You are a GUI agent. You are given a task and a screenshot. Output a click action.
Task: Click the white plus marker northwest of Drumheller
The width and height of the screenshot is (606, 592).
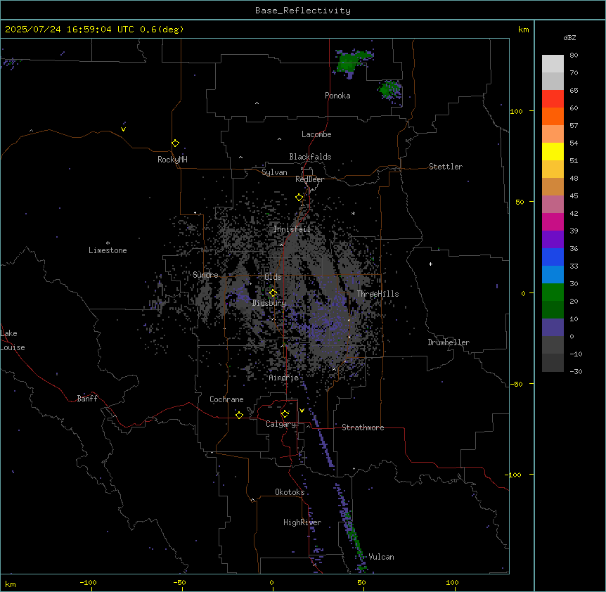[x=430, y=264]
